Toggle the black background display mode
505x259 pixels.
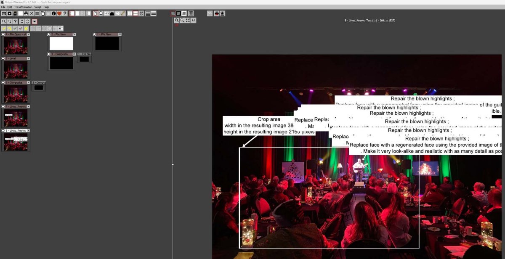point(178,13)
